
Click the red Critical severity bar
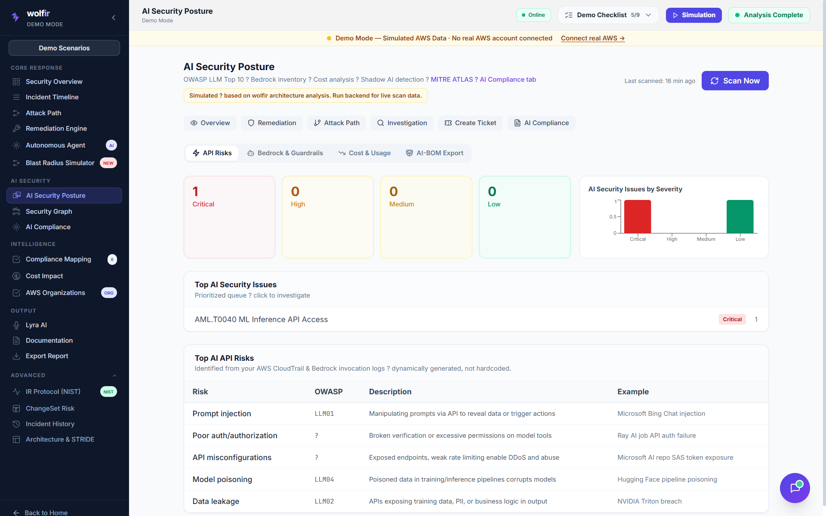pos(637,217)
